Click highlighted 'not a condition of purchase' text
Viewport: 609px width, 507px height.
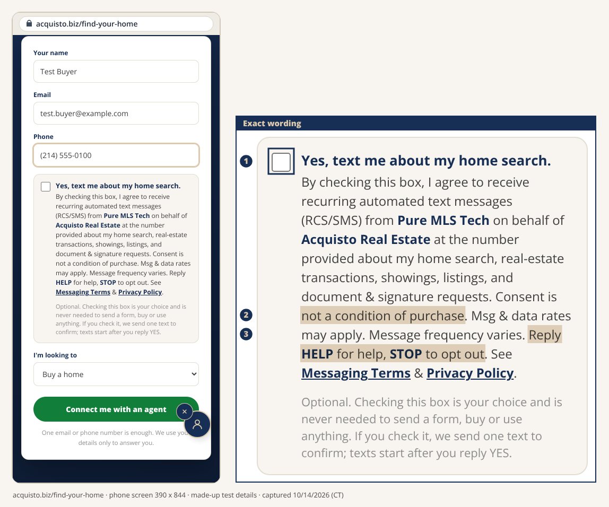tap(382, 316)
